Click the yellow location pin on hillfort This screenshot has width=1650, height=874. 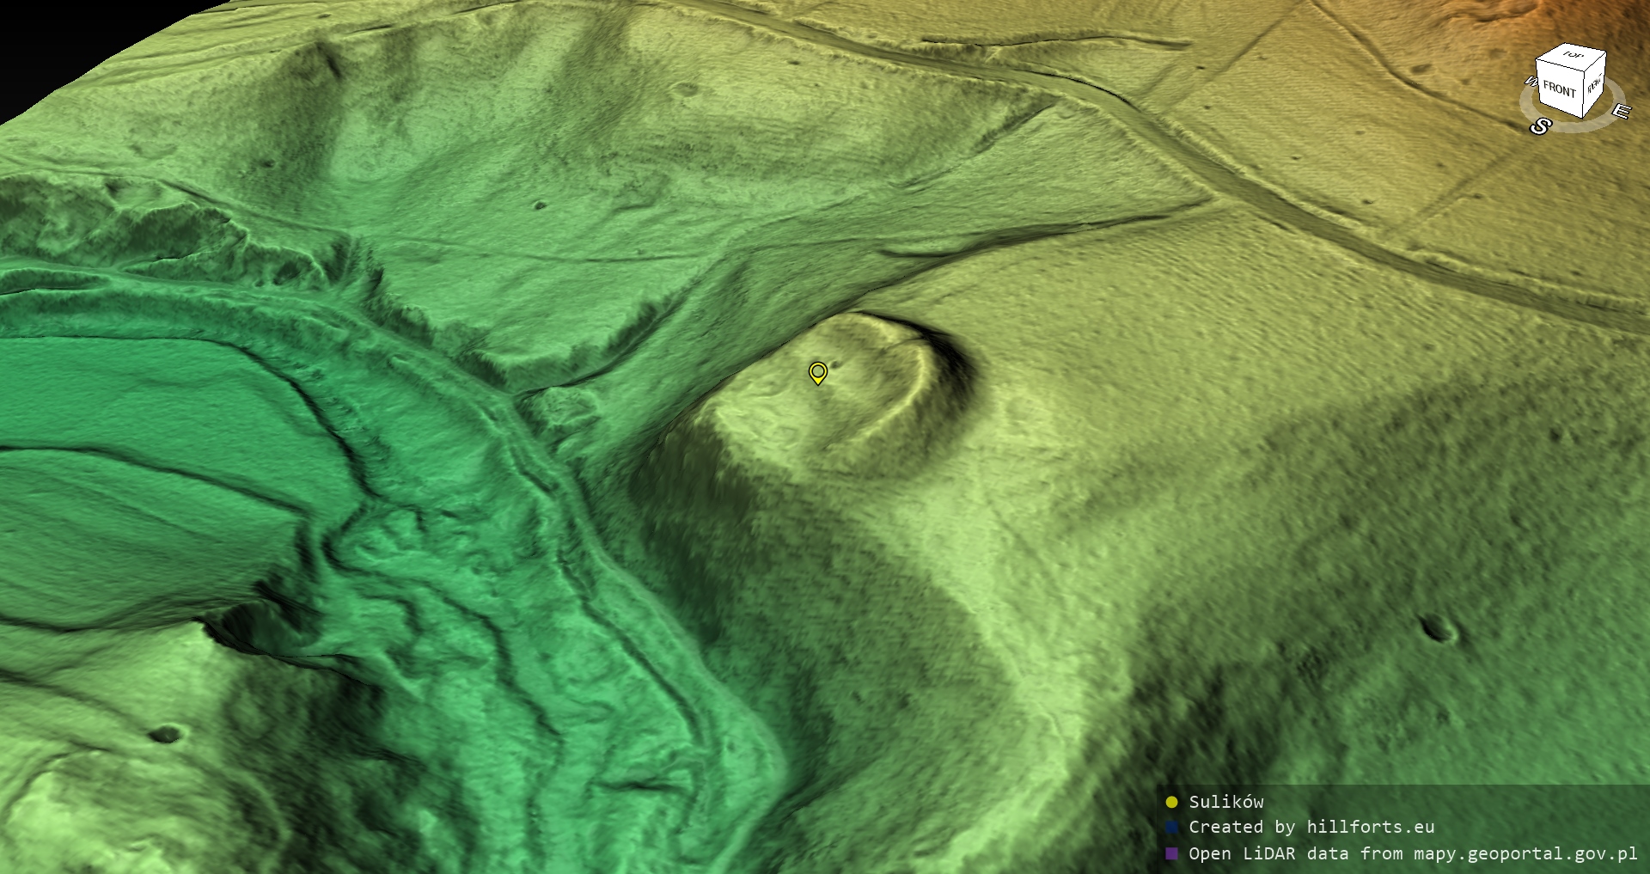tap(817, 372)
